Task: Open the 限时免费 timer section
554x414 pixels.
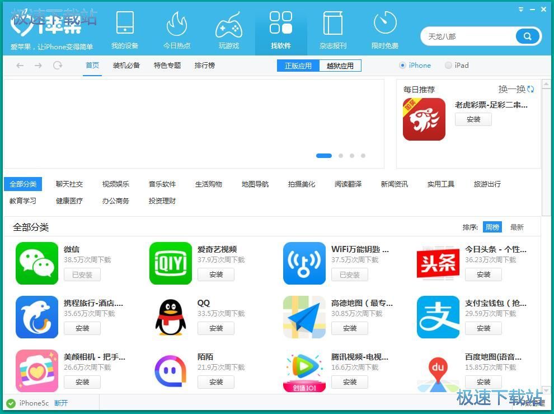Action: (x=385, y=30)
